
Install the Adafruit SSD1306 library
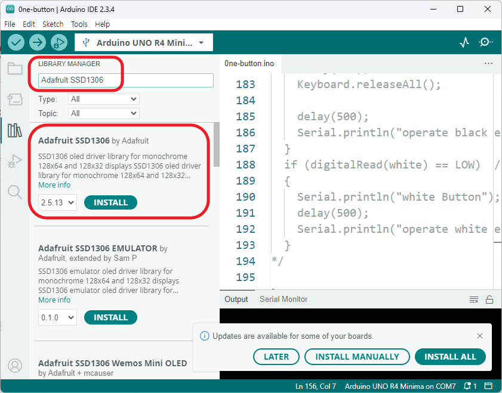click(111, 202)
